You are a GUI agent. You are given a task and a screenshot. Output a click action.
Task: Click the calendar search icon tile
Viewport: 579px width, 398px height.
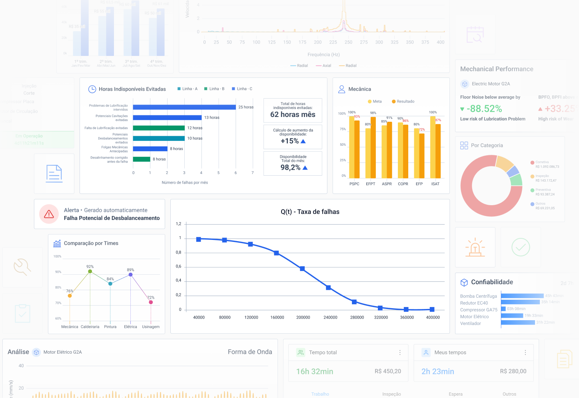(475, 35)
